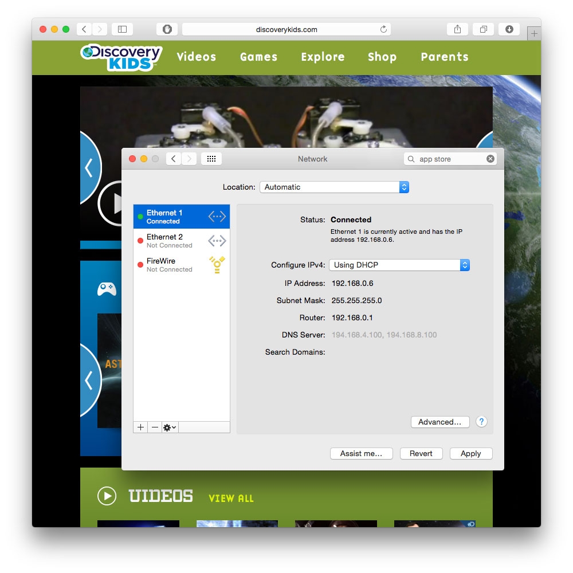Viewport: 573px width, 573px height.
Task: Click the Discovery Kids logo
Action: click(120, 57)
